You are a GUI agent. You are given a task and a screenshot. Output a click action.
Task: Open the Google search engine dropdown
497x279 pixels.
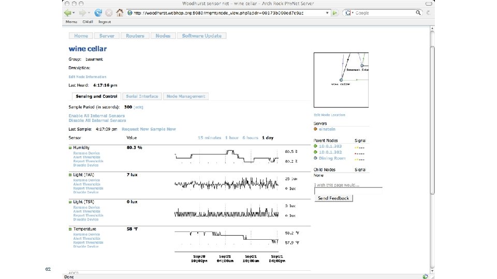tap(349, 13)
